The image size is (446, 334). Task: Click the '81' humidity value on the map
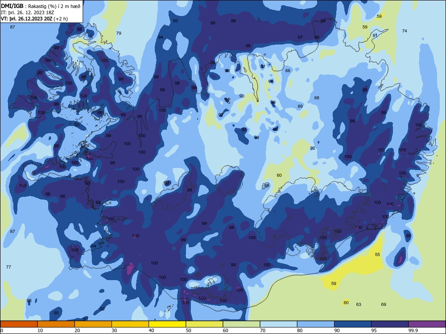375,36
